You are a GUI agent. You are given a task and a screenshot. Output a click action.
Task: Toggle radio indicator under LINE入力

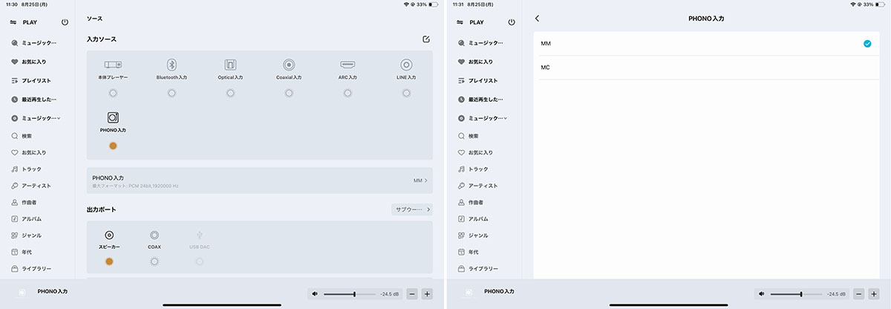pyautogui.click(x=406, y=93)
